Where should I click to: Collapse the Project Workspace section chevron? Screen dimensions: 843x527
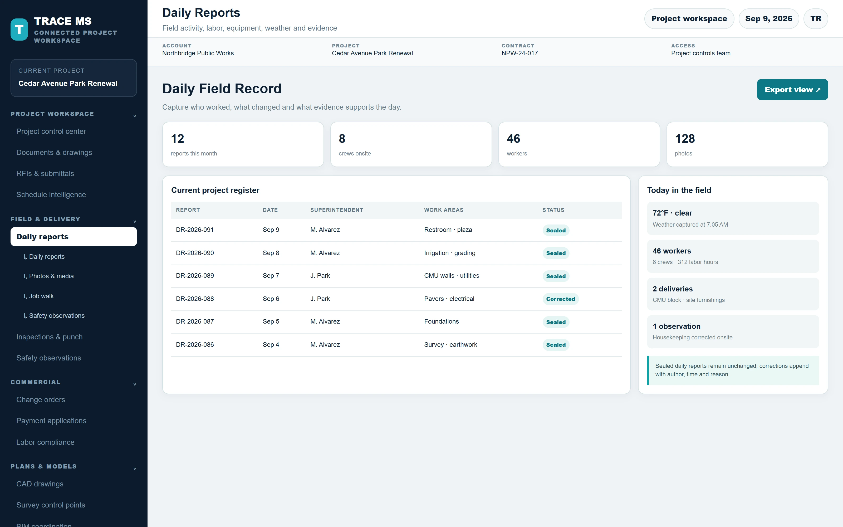pyautogui.click(x=134, y=116)
